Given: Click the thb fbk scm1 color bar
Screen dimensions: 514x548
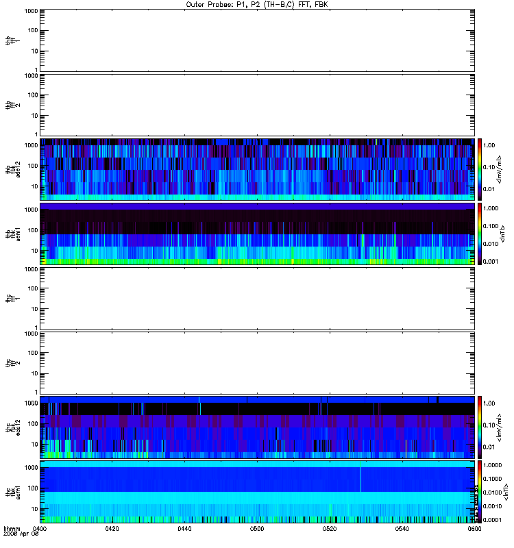Looking at the screenshot, I should tap(480, 234).
